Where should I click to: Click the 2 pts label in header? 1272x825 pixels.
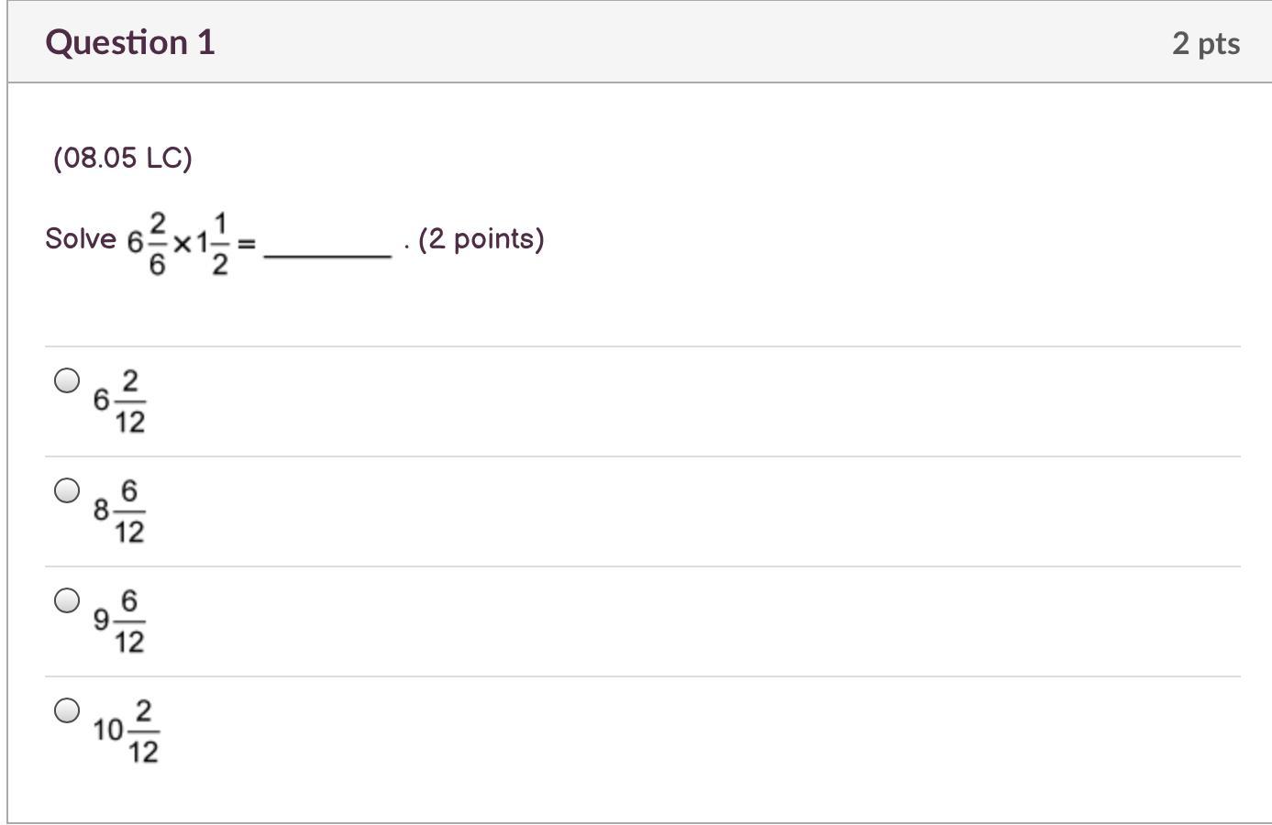coord(1206,43)
